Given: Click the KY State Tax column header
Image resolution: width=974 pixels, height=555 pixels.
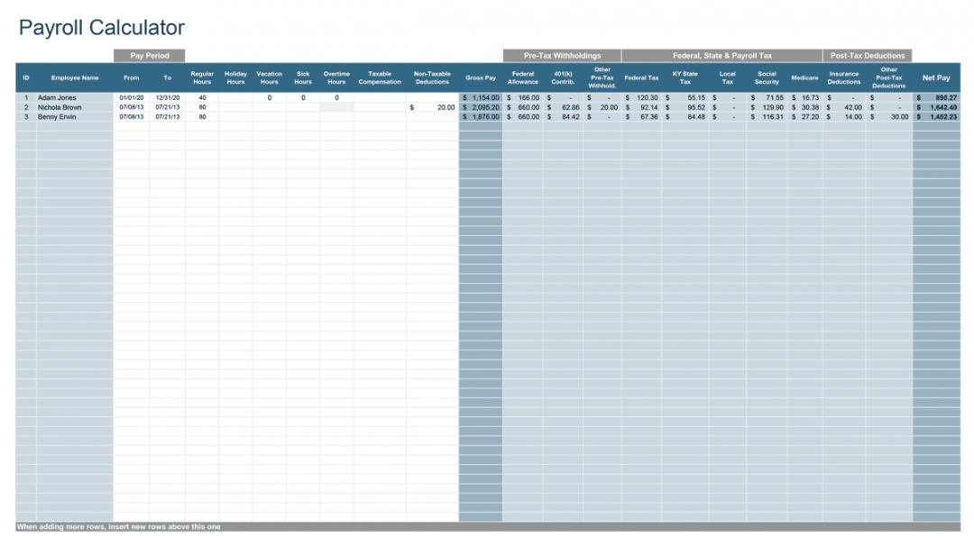Looking at the screenshot, I should [x=685, y=78].
